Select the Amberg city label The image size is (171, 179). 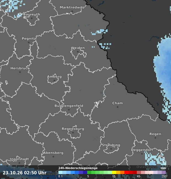tap(54, 77)
